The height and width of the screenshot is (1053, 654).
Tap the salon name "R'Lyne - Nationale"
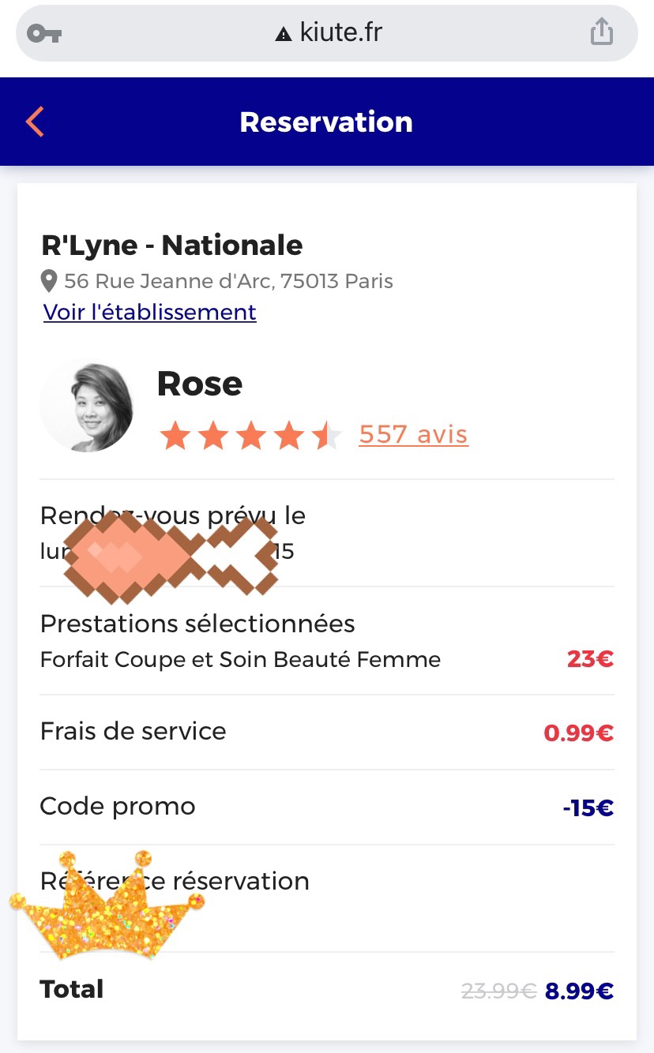pyautogui.click(x=172, y=245)
